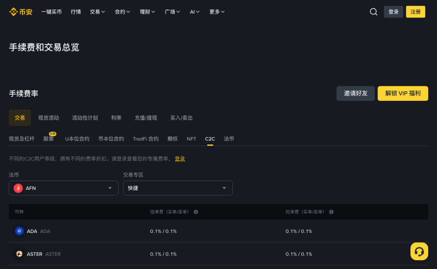Select the 期权 sub-tab
The width and height of the screenshot is (437, 269).
click(173, 139)
